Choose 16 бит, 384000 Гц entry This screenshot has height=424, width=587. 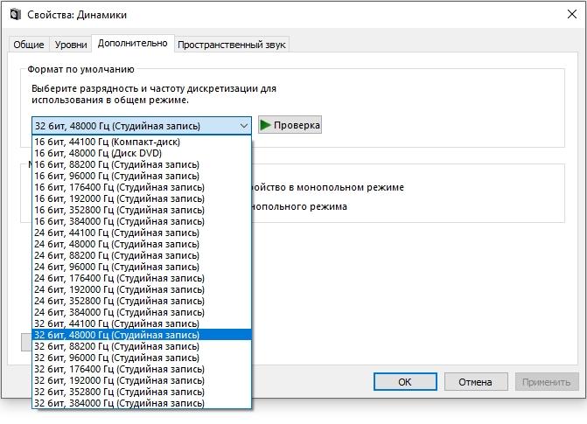[x=142, y=221]
